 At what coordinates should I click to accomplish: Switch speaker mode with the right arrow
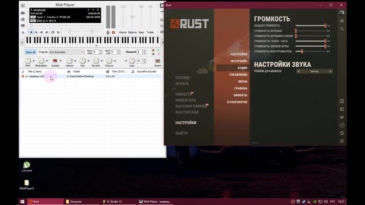pos(331,71)
